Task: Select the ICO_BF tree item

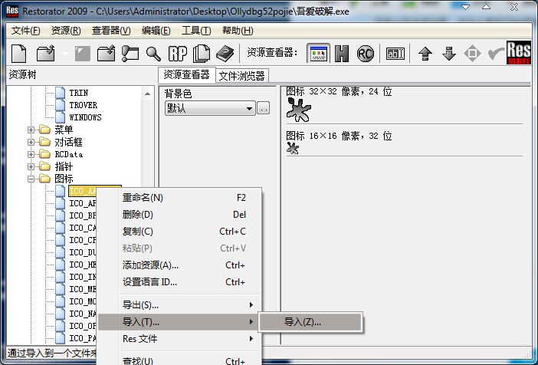Action: pyautogui.click(x=82, y=216)
